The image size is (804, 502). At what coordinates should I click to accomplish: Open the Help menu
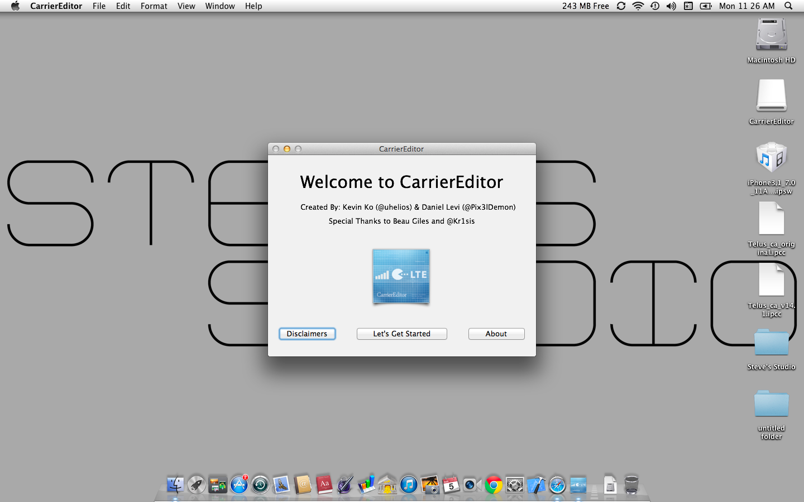click(x=253, y=6)
